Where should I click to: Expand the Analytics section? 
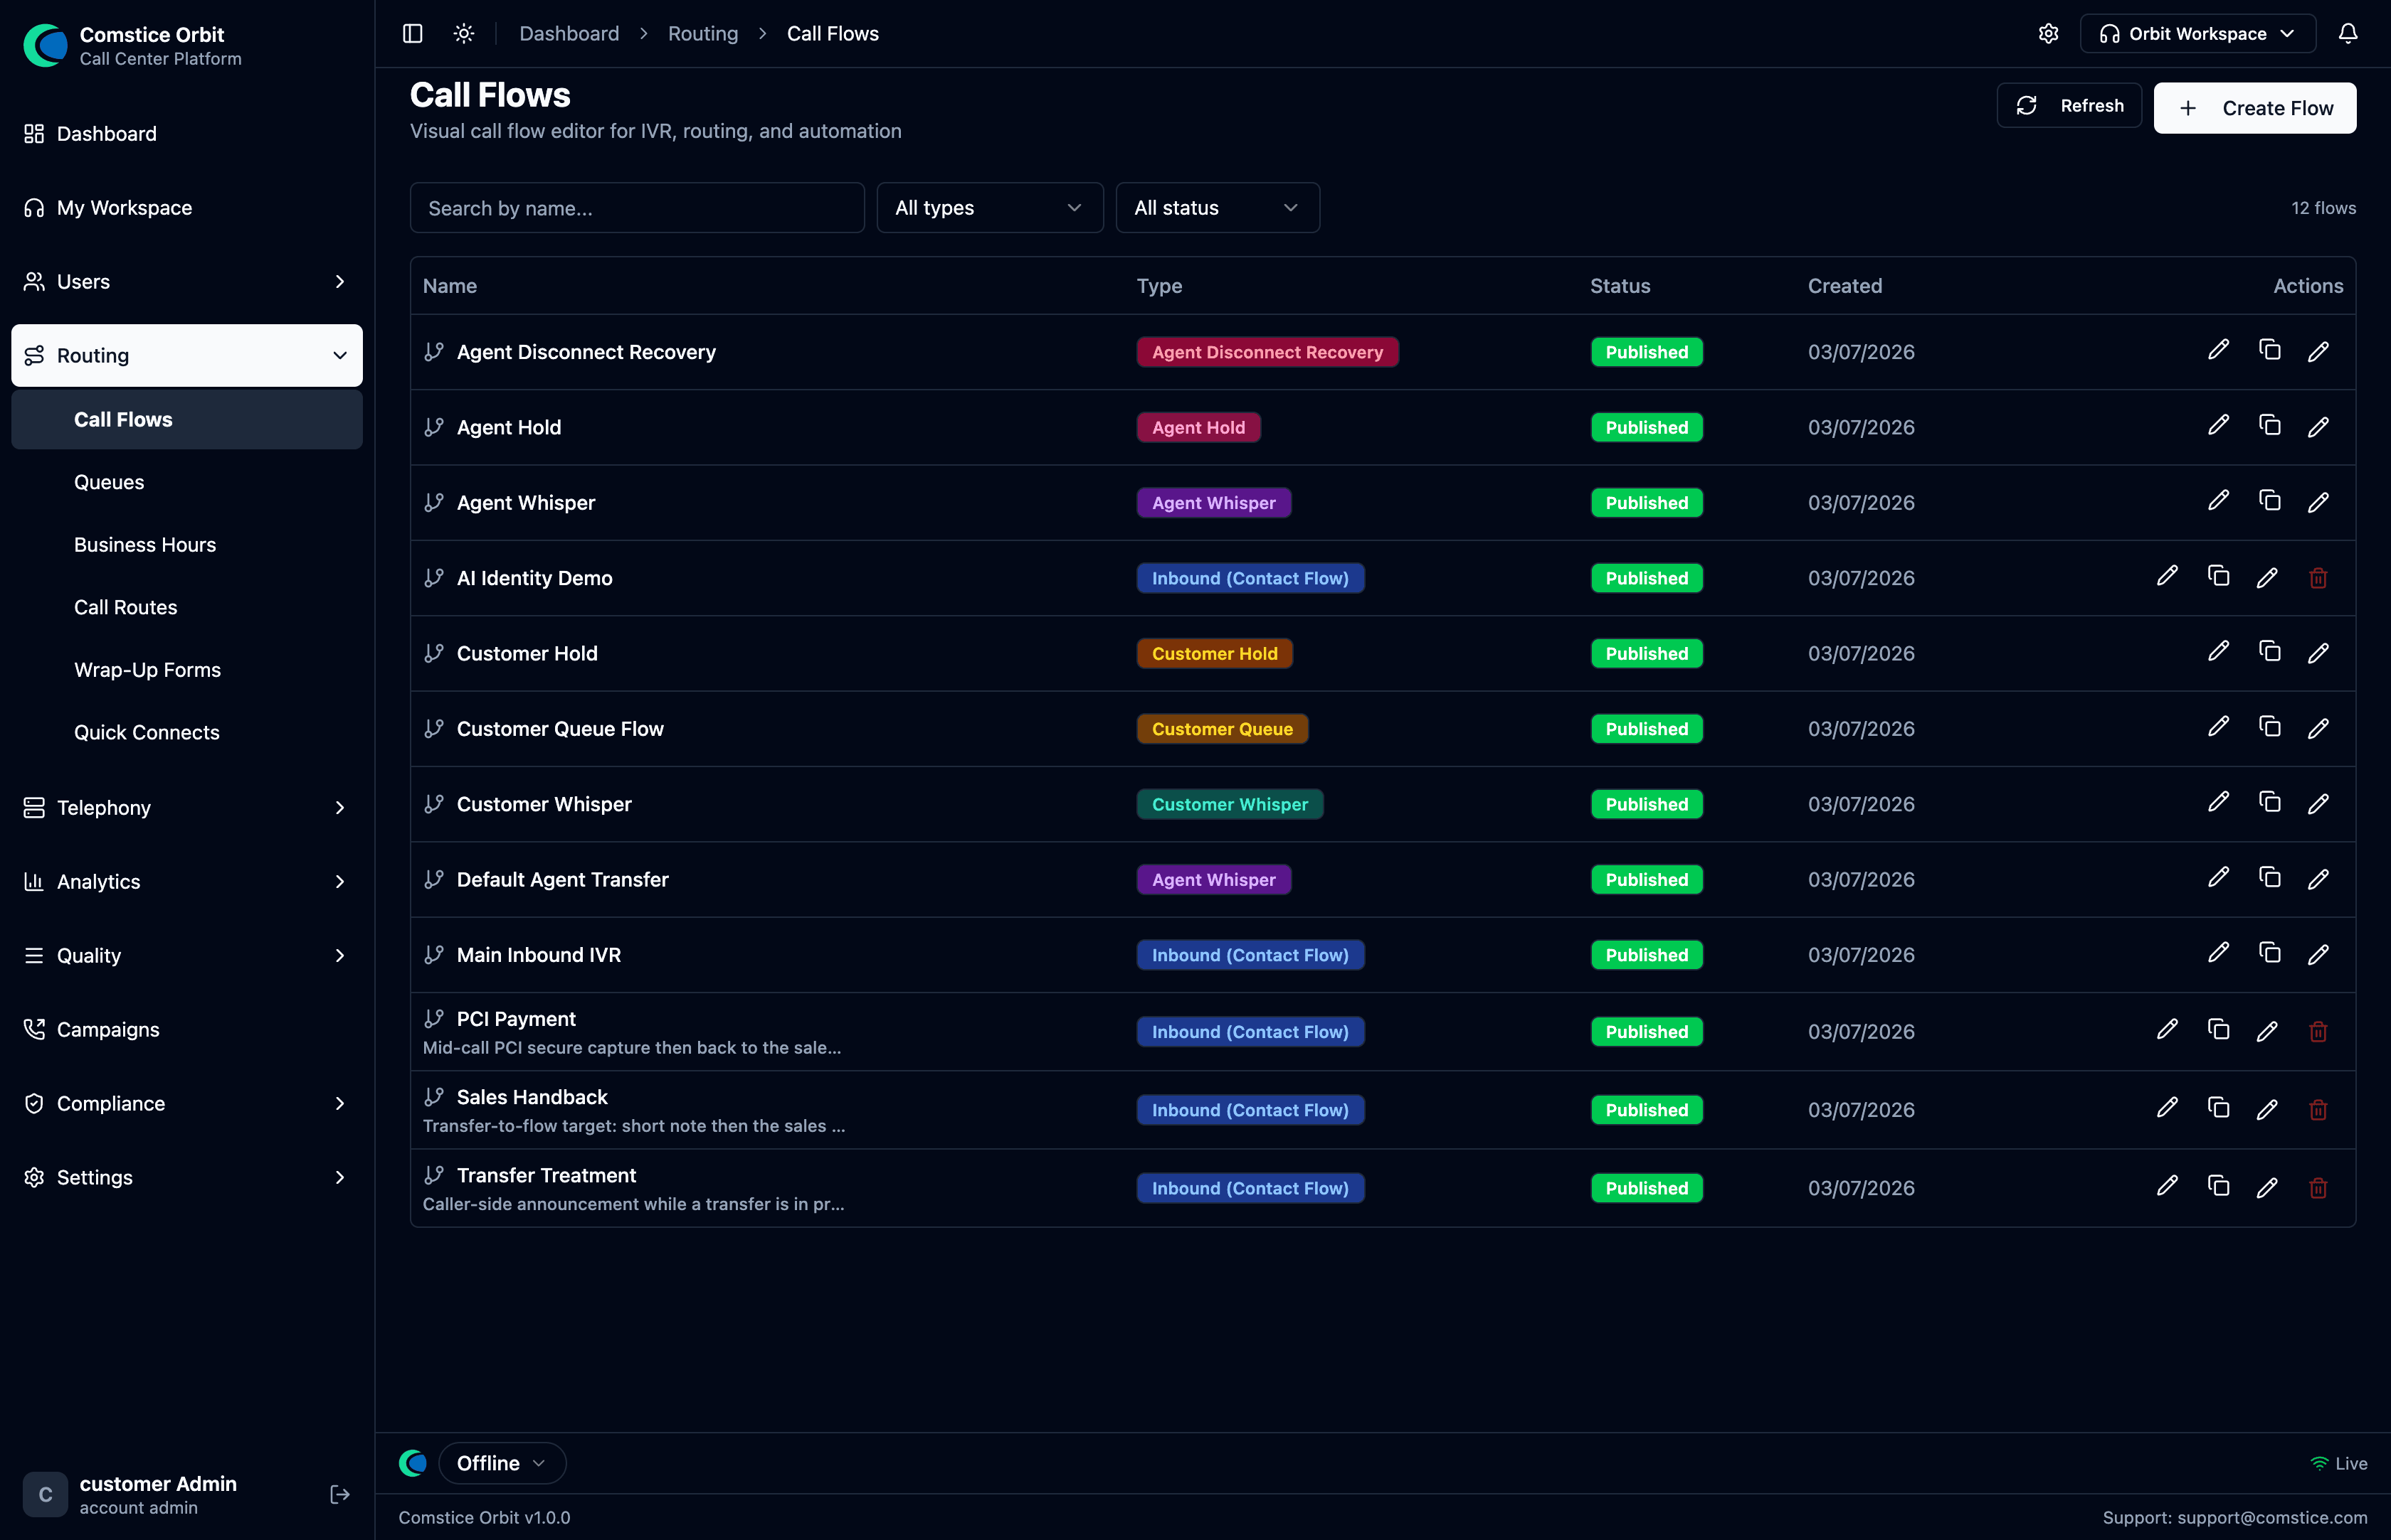click(186, 882)
